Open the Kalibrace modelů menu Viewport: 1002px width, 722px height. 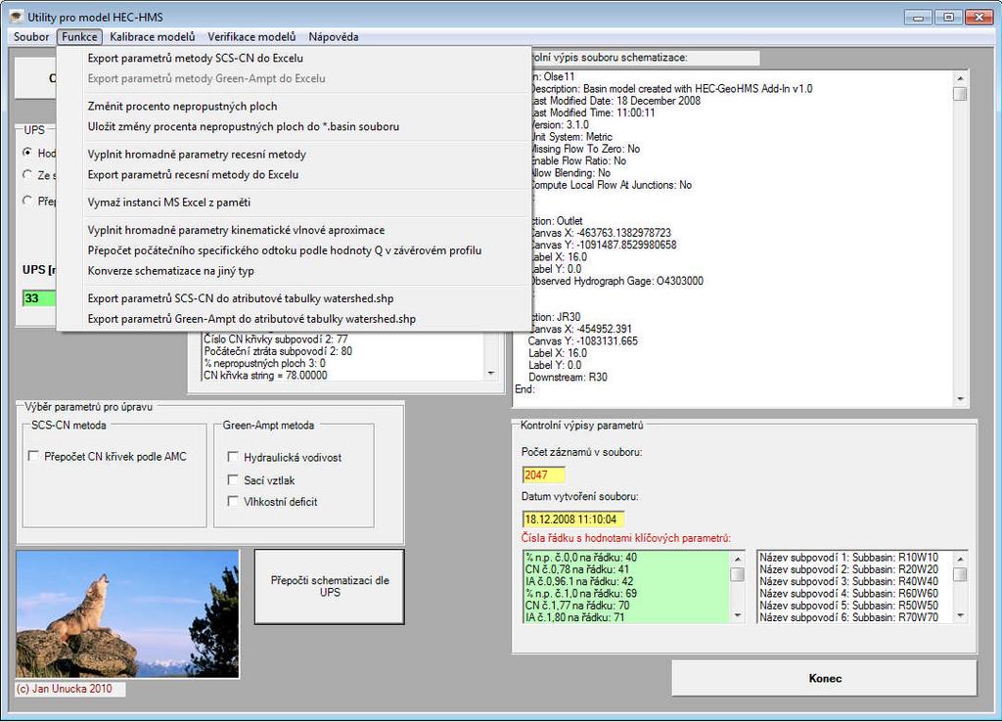click(152, 37)
